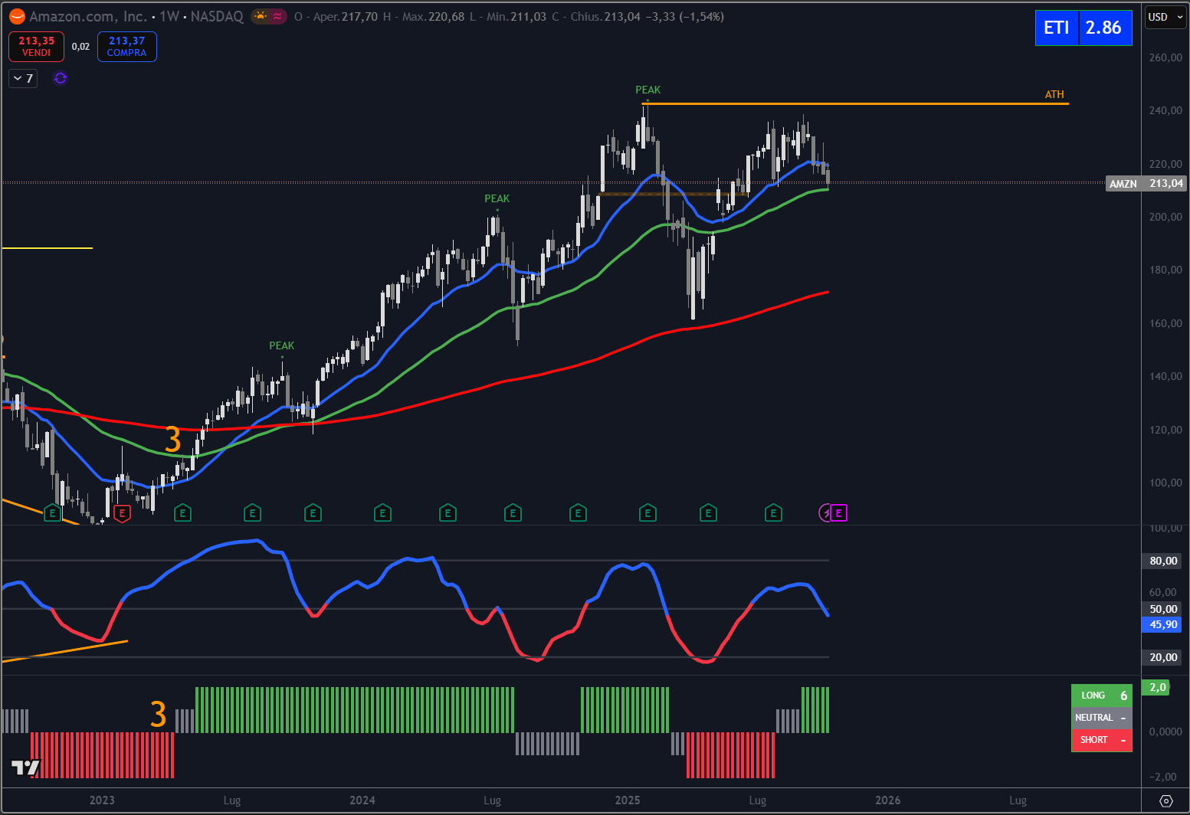Image resolution: width=1190 pixels, height=815 pixels.
Task: Collapse the indicator legend showing 7
Action: [x=23, y=78]
